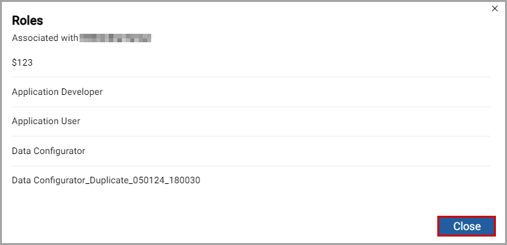
Task: Click the "Associated with" label text
Action: point(45,38)
